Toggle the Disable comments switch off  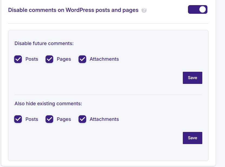pos(198,9)
